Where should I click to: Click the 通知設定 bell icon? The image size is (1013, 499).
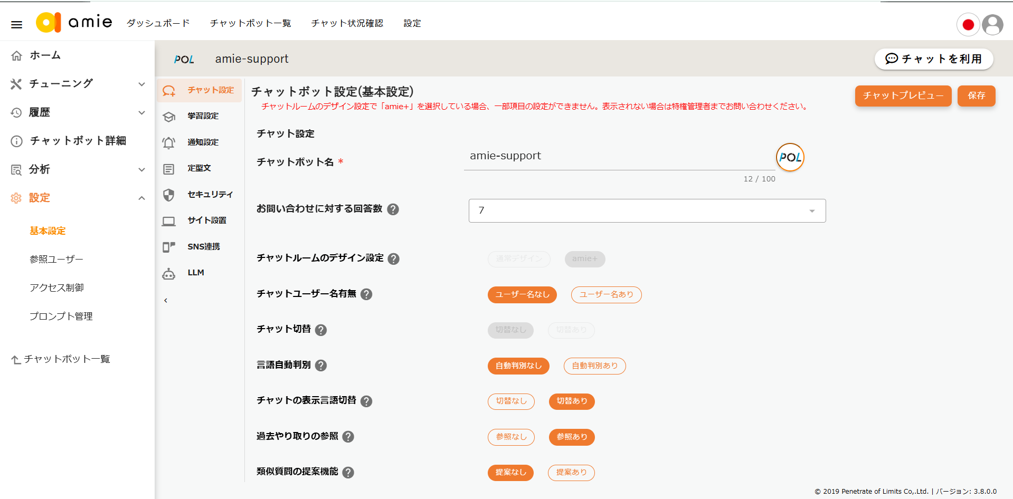click(169, 142)
